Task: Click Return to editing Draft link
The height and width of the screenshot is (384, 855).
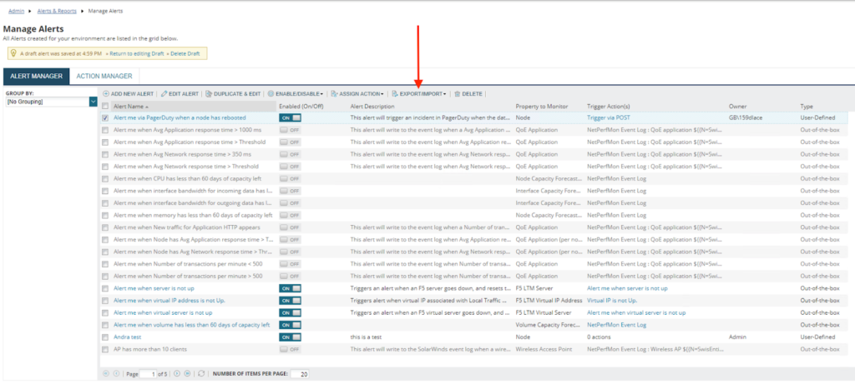Action: pyautogui.click(x=135, y=53)
